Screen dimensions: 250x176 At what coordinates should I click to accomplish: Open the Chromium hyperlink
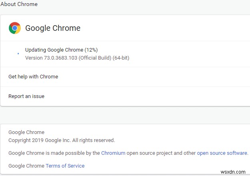tap(113, 153)
